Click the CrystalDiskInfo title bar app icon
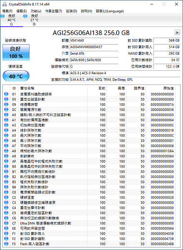The image size is (183, 250). 5,4
